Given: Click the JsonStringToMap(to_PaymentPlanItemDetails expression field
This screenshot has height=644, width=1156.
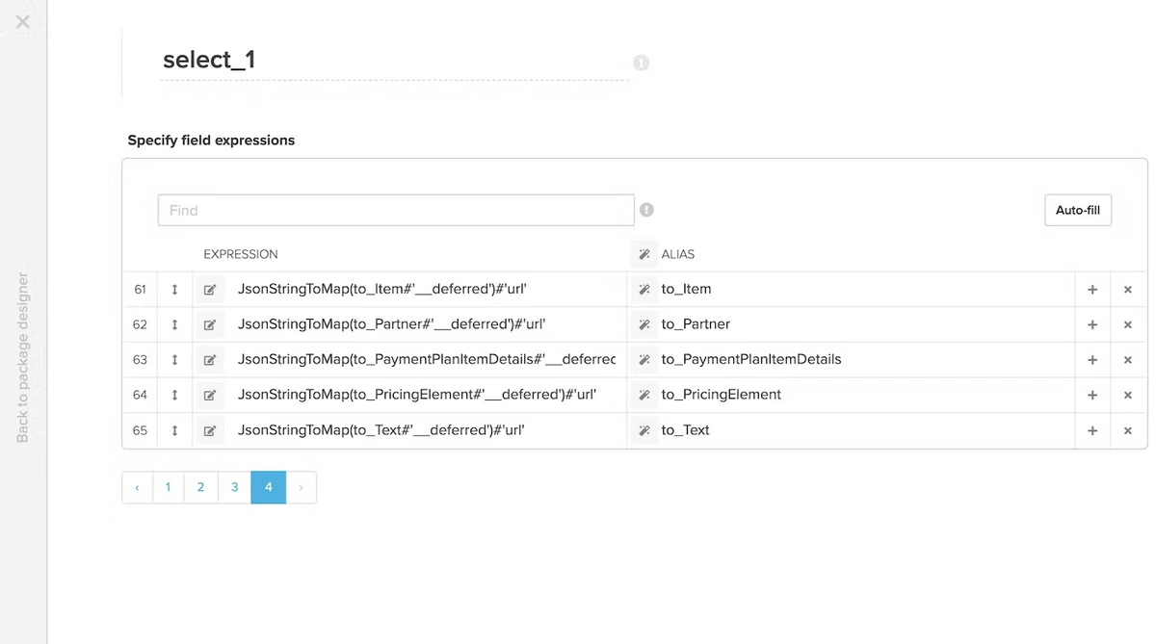Looking at the screenshot, I should point(425,359).
